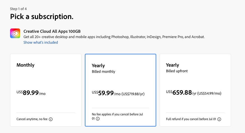Click the "Step 1 of 4" indicator
Image resolution: width=245 pixels, height=133 pixels.
point(18,9)
